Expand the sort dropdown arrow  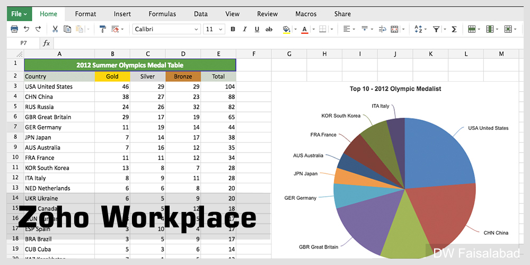[426, 29]
